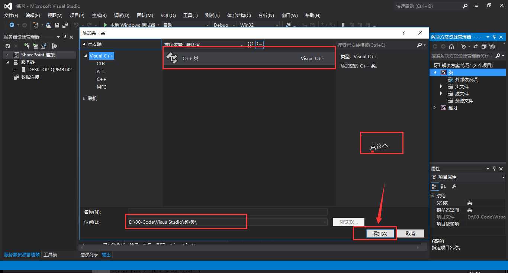Expand the 头文件 folder

(441, 86)
